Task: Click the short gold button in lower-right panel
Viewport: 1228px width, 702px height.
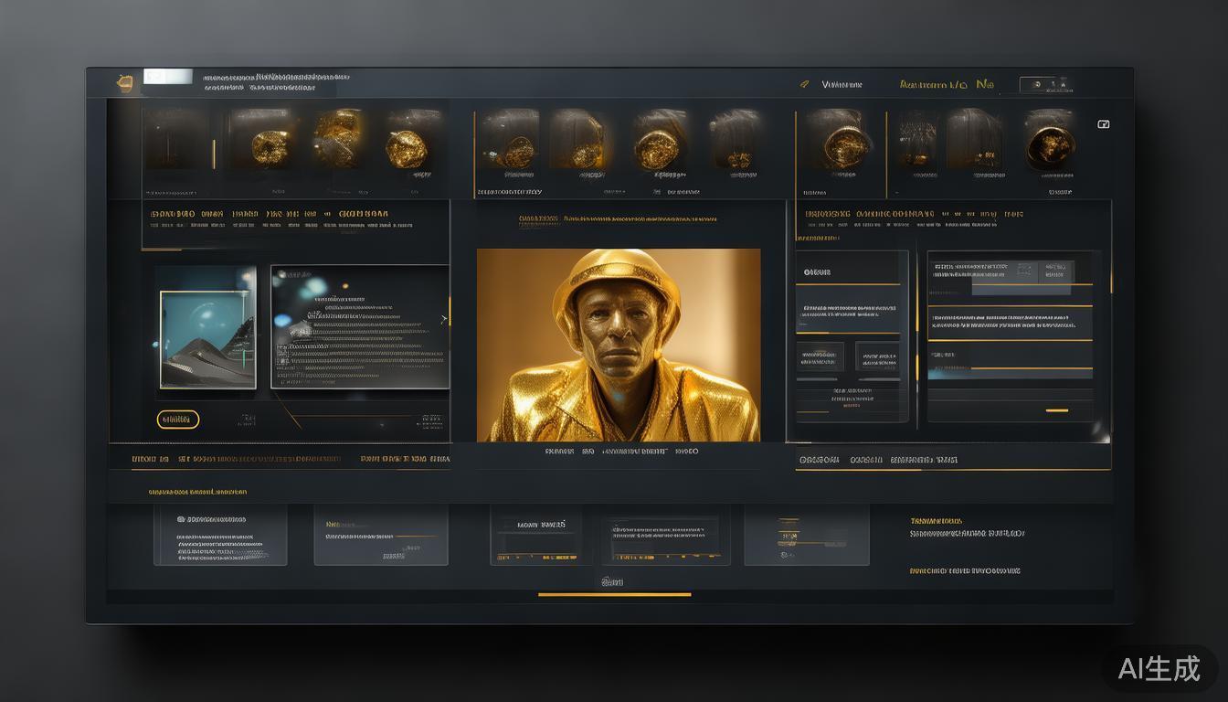Action: [1056, 410]
